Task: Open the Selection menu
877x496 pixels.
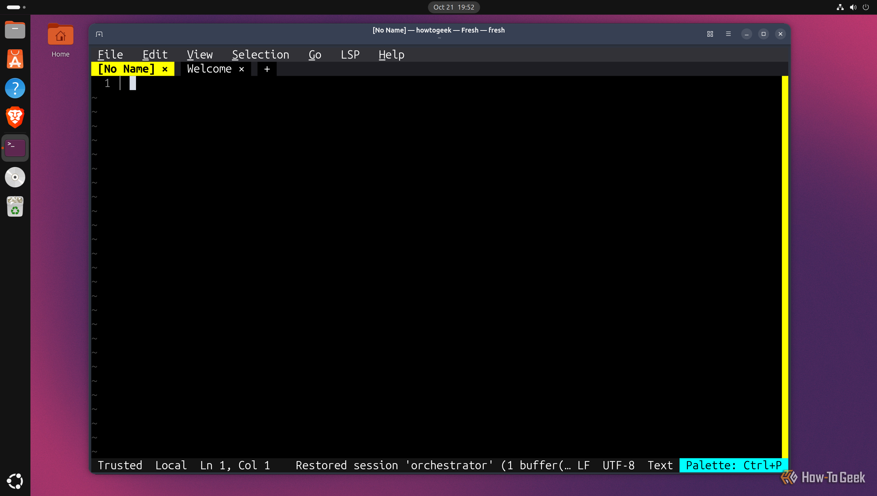Action: tap(260, 54)
